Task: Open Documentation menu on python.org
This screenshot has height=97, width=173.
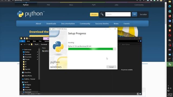Action: (68, 23)
